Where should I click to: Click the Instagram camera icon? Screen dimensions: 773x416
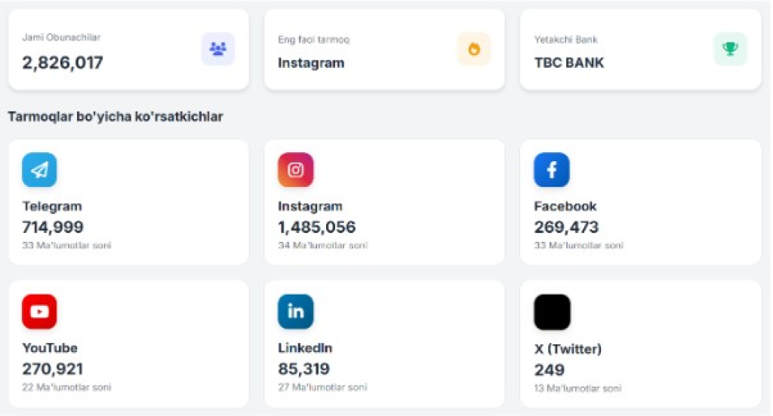coord(296,170)
